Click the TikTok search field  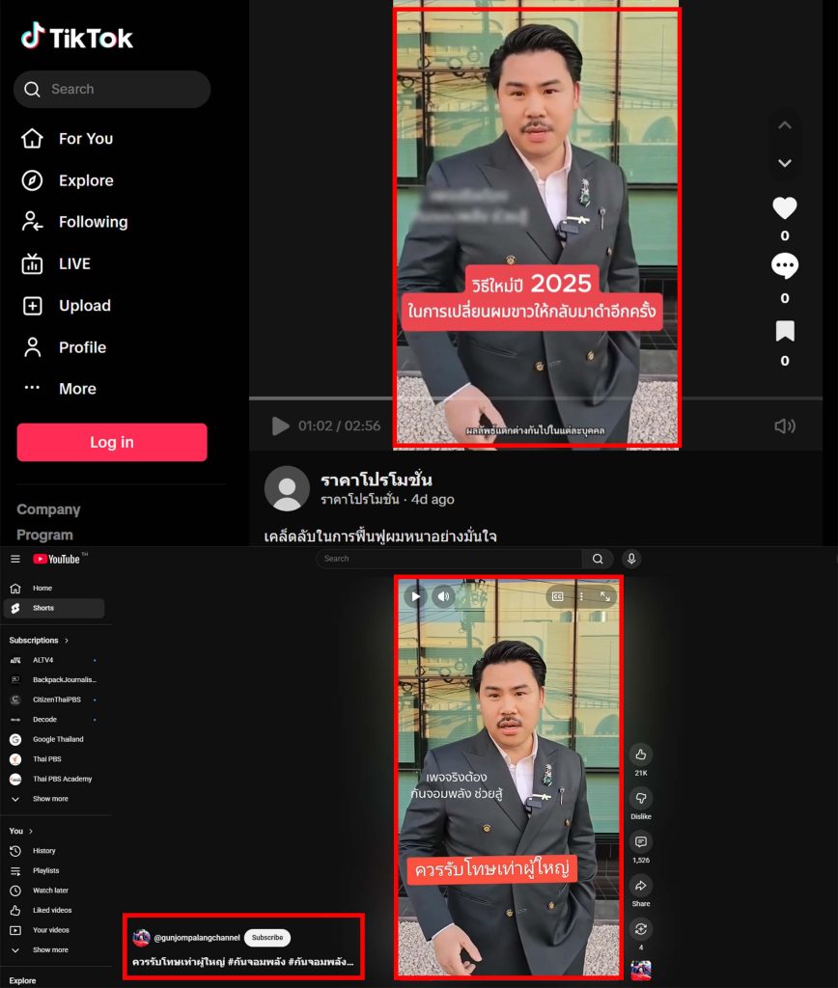112,89
